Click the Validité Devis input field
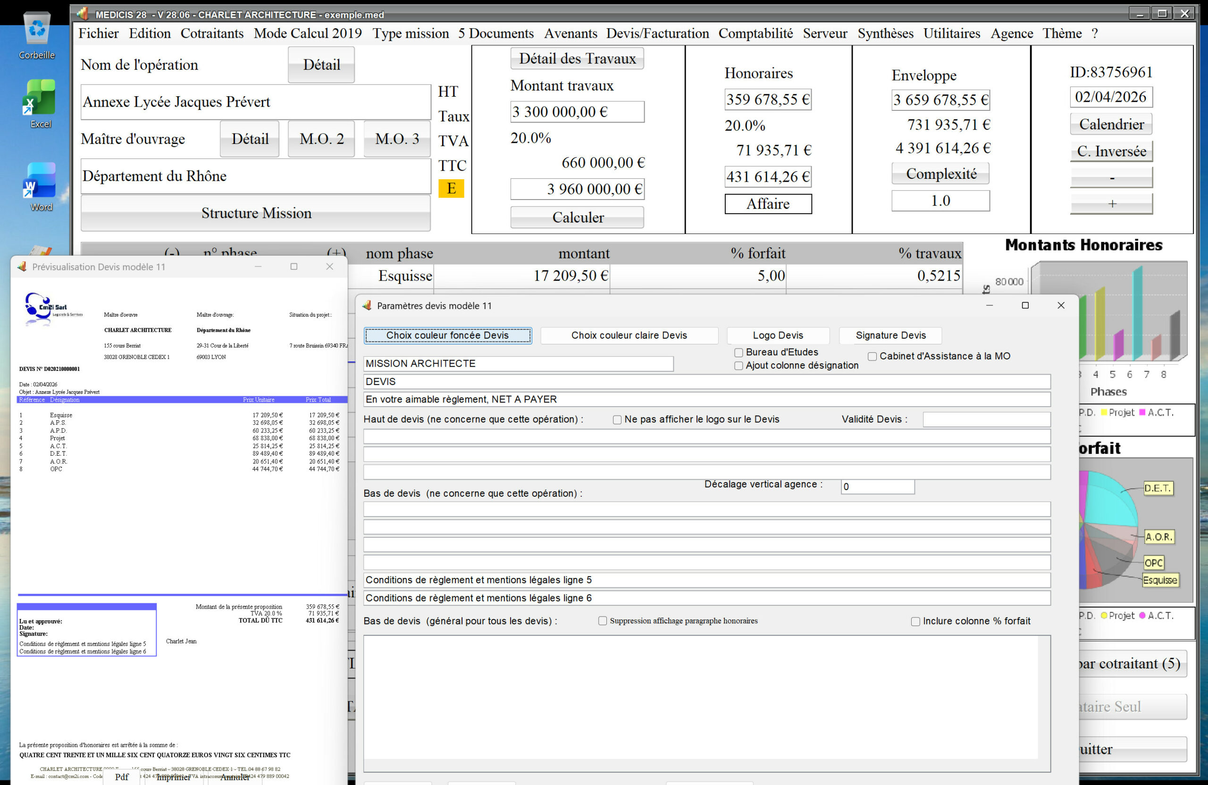1208x785 pixels. pyautogui.click(x=986, y=420)
